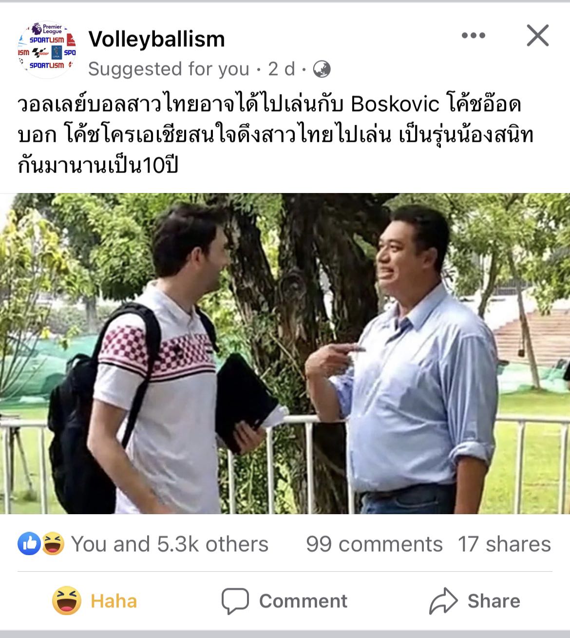Open the Volleyballism page profile picture
The height and width of the screenshot is (638, 570).
[47, 49]
